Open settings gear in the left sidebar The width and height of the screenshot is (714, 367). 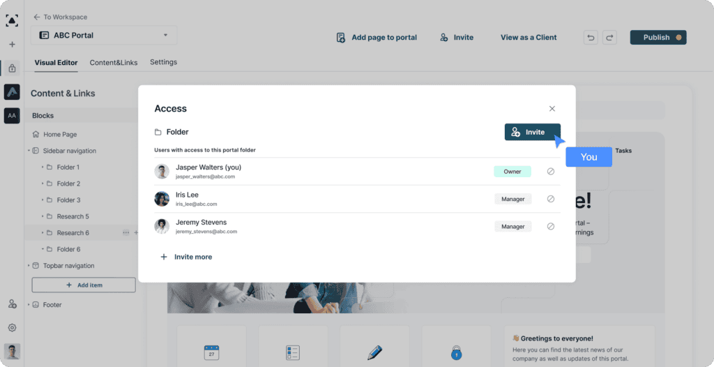tap(13, 327)
